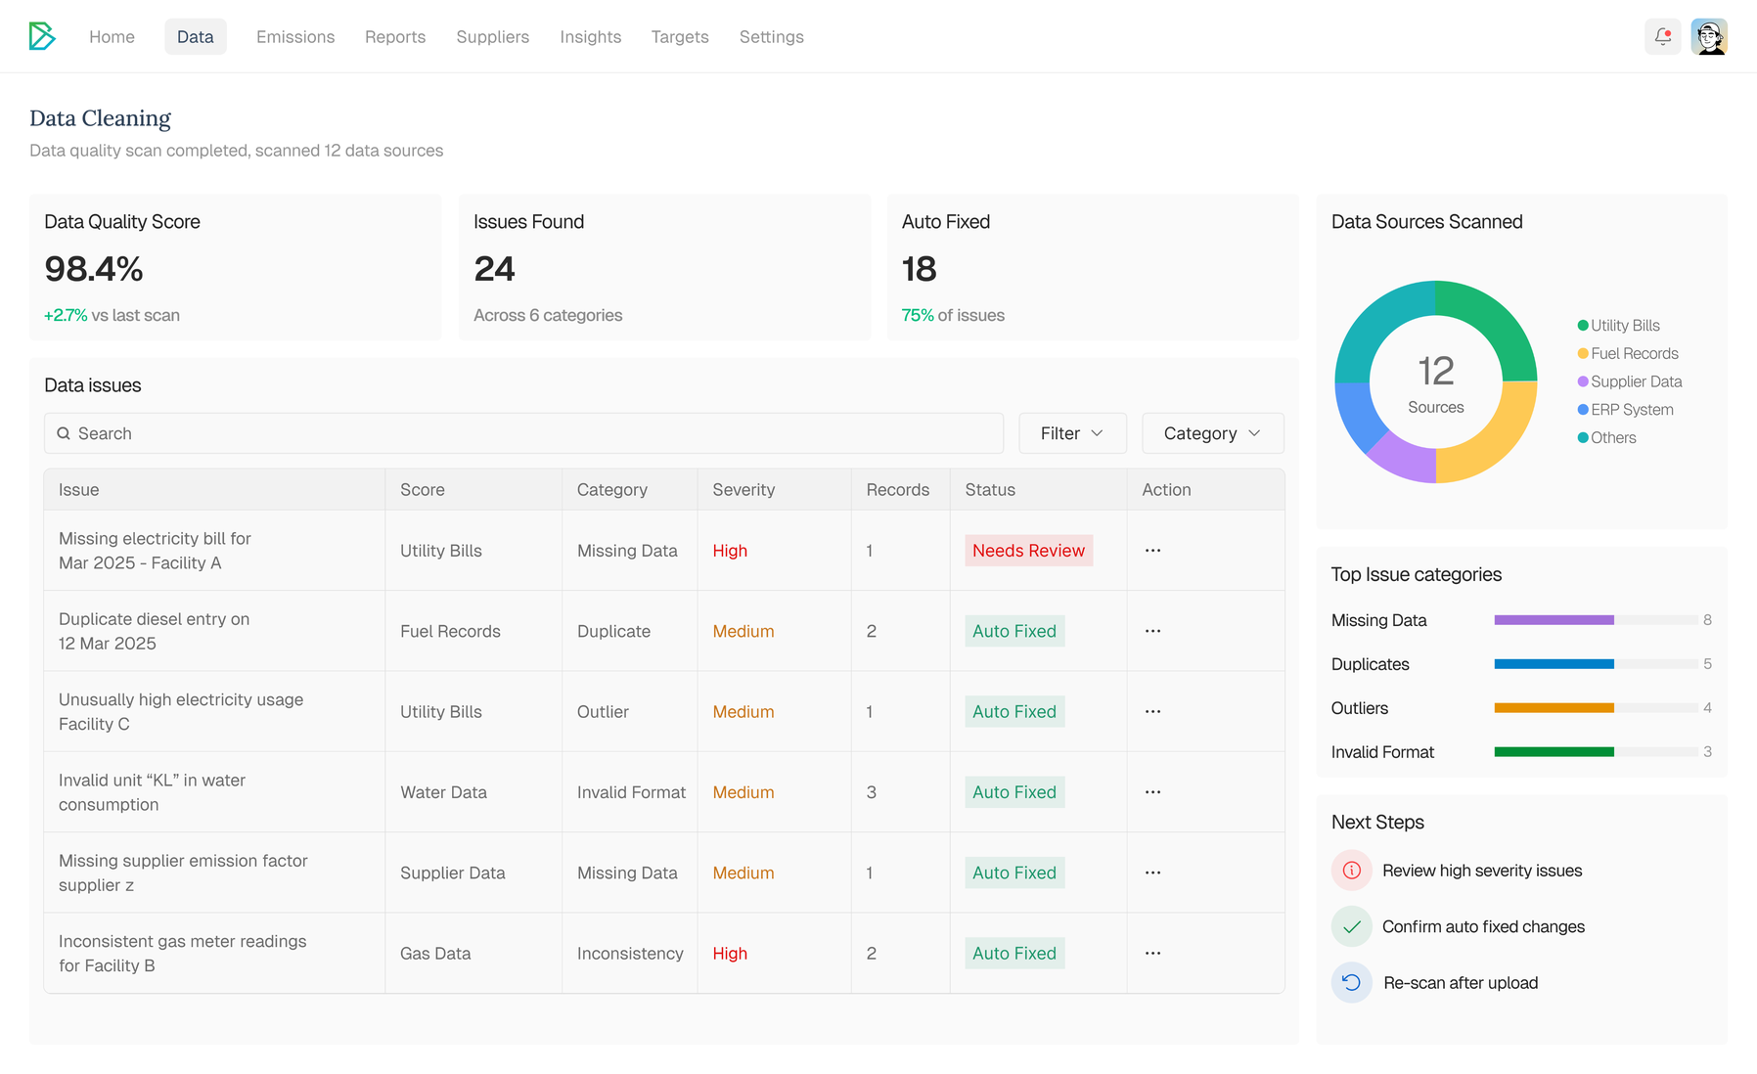The height and width of the screenshot is (1074, 1757).
Task: Click the green checkmark confirm icon
Action: pos(1351,926)
